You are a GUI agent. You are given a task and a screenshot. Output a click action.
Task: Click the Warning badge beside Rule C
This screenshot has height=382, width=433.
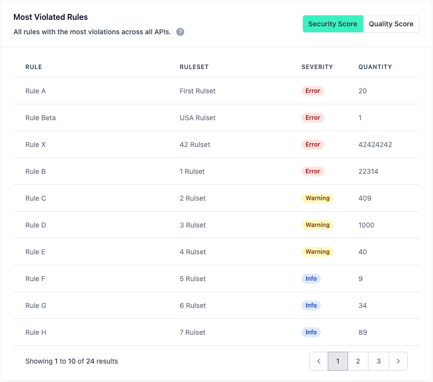click(317, 198)
